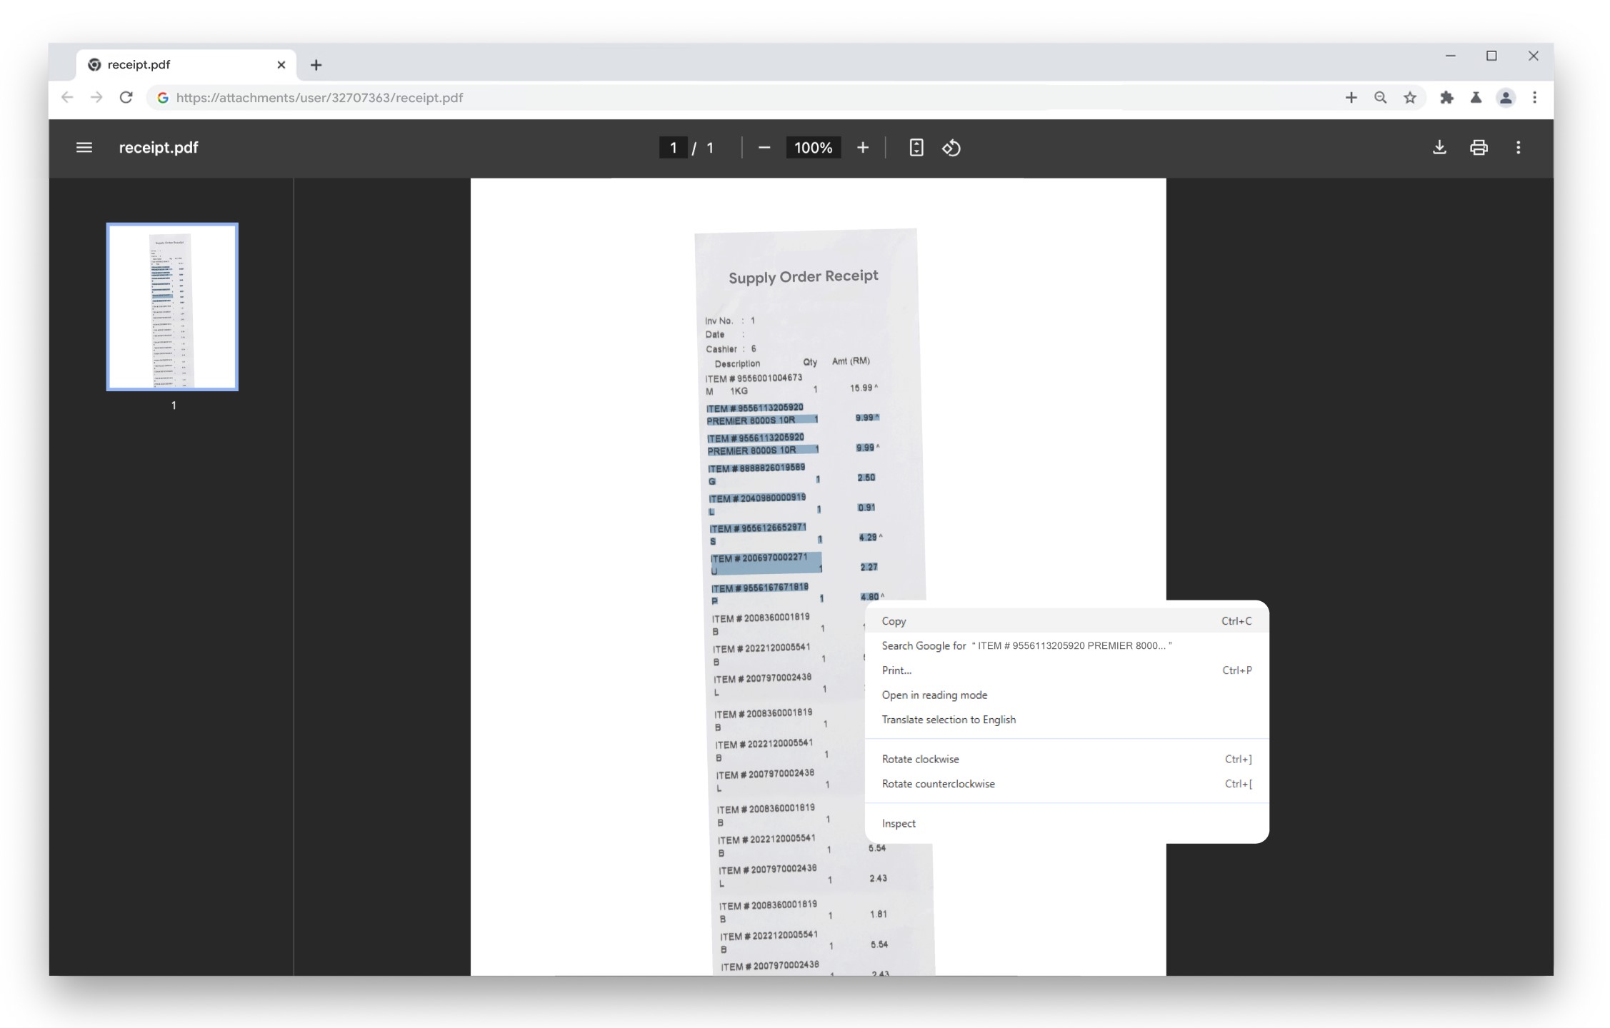Bookmark this page with star icon
The image size is (1610, 1028).
[x=1409, y=98]
